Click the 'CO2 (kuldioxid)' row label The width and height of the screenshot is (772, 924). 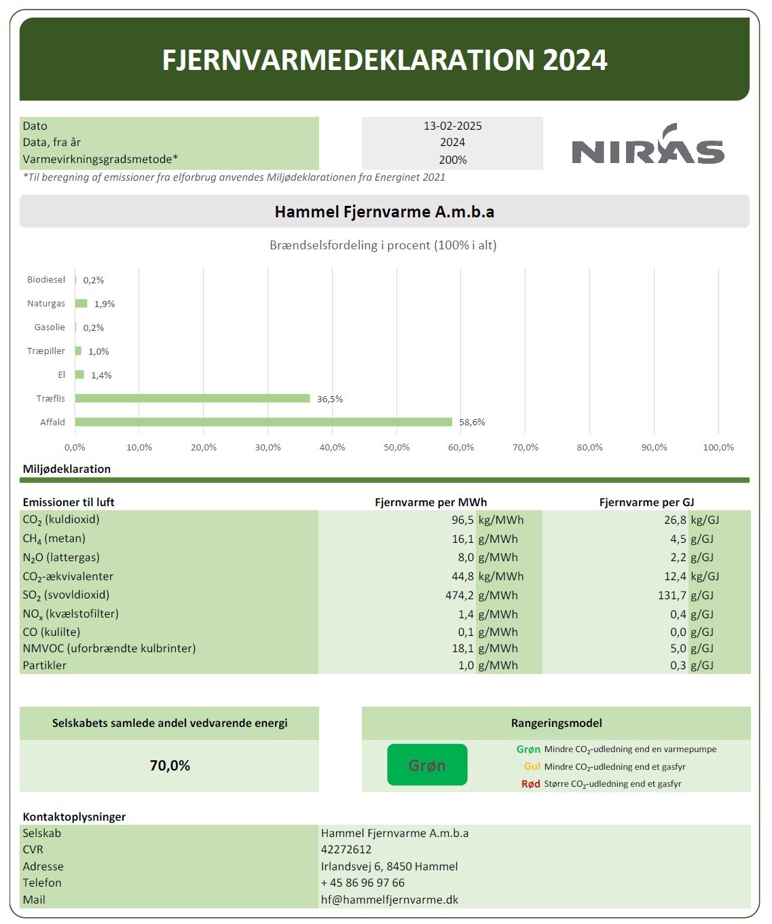(61, 520)
